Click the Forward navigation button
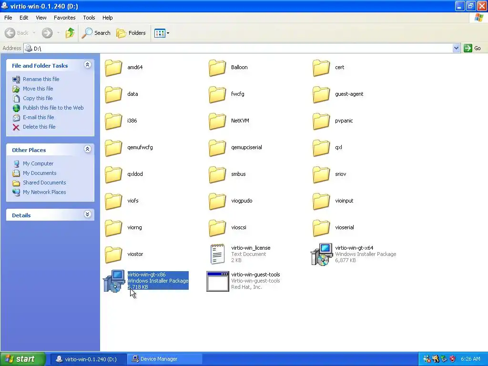The height and width of the screenshot is (366, 488). tap(47, 33)
